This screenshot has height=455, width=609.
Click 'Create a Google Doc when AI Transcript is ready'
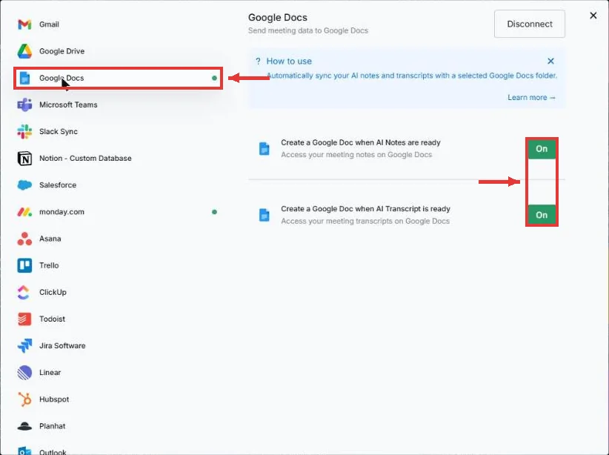click(x=365, y=209)
